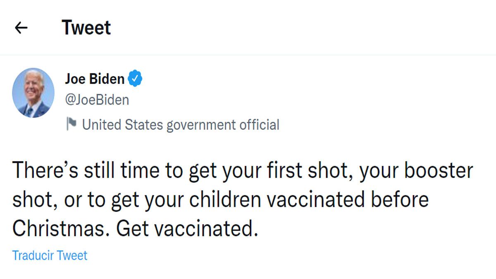Select the flag icon for government official label

72,124
